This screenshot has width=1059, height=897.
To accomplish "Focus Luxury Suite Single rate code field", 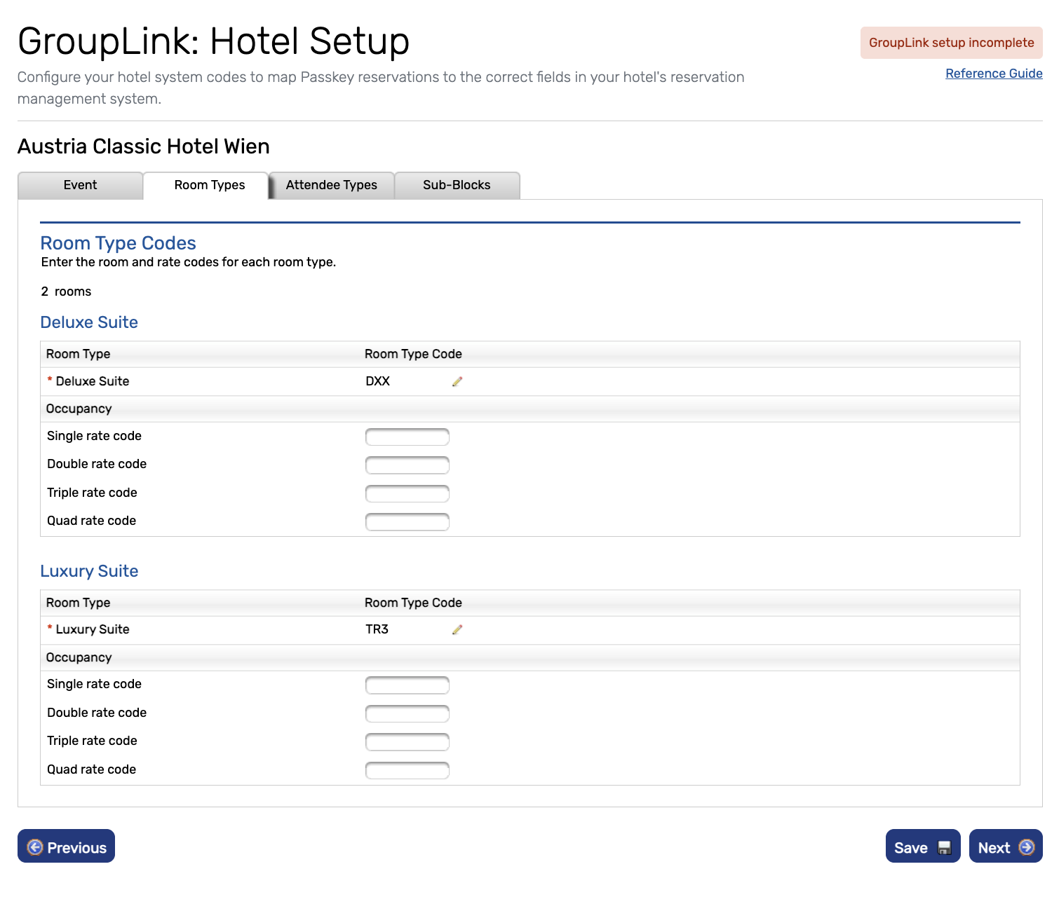I will 407,685.
